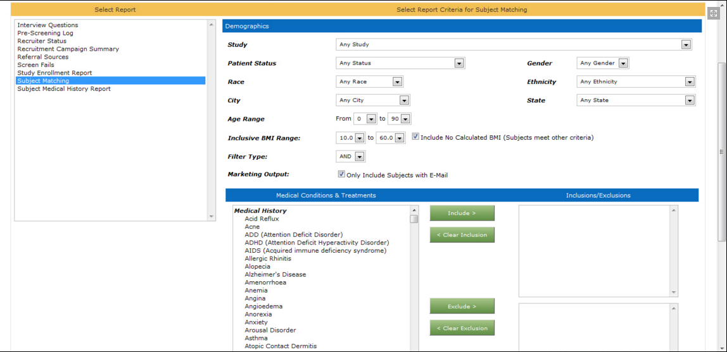Screen dimensions: 727x352
Task: Select Amenorrhoea condition
Action: click(x=266, y=282)
